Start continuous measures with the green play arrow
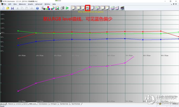The image size is (179, 107). (x=67, y=8)
